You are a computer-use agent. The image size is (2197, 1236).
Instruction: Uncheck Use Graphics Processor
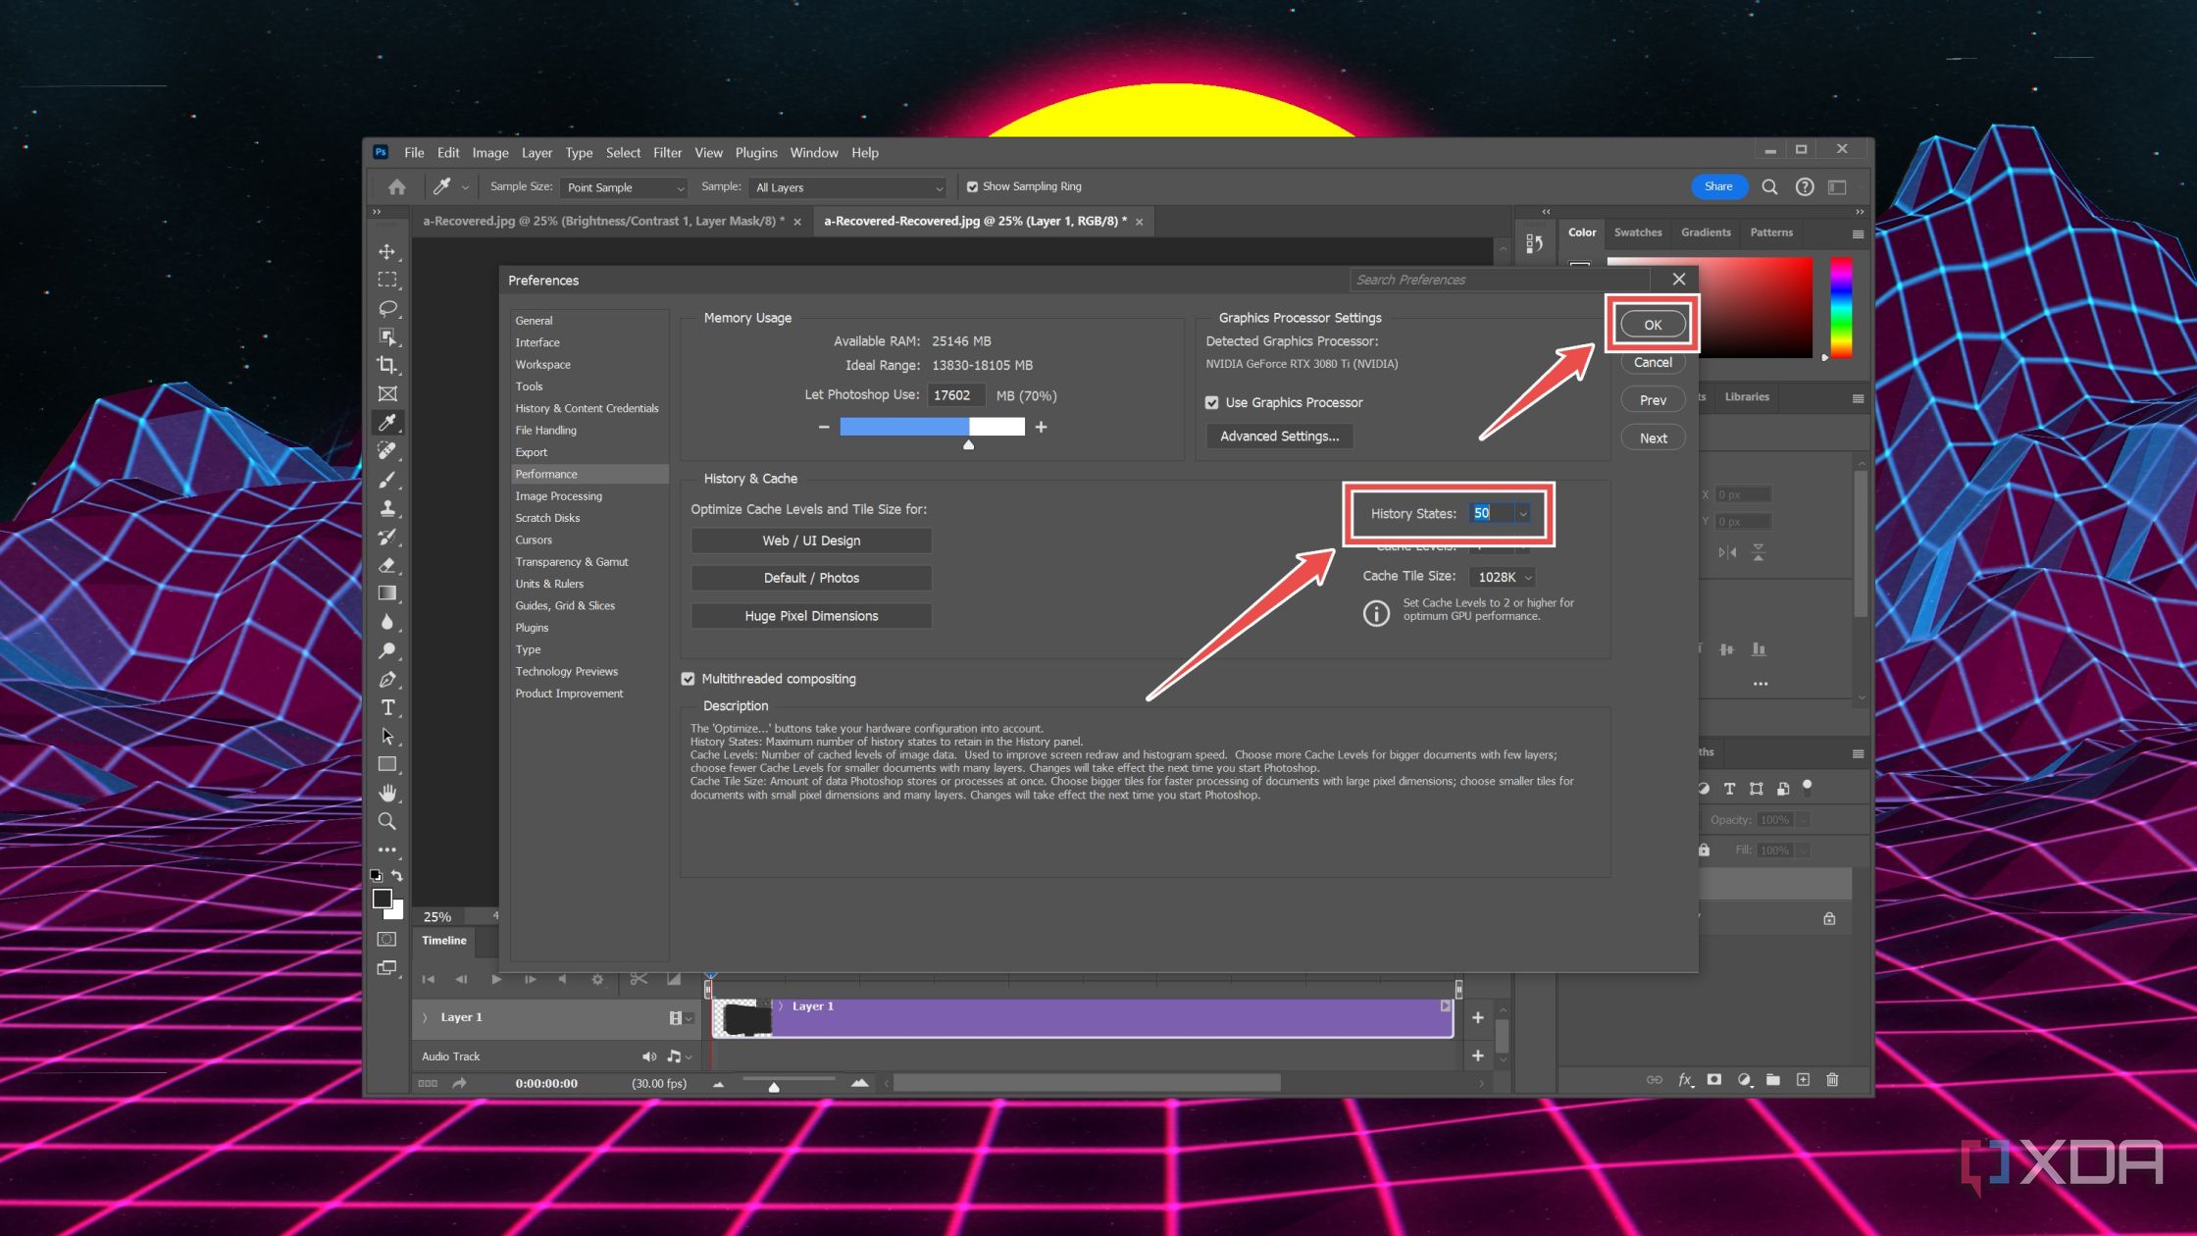(x=1212, y=402)
